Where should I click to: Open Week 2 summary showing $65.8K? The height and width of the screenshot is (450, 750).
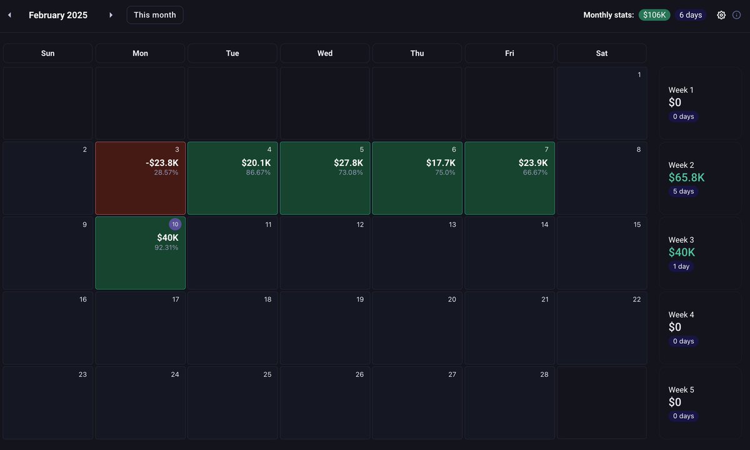tap(700, 178)
